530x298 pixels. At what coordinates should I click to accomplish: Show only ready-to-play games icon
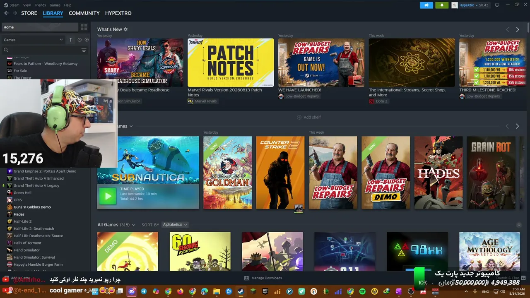[87, 40]
